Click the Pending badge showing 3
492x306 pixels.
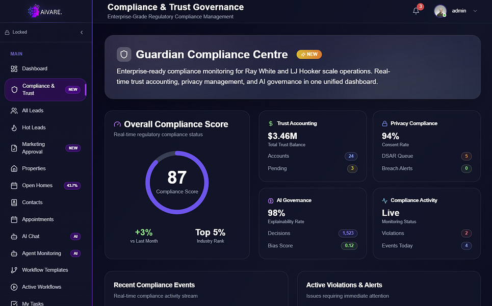point(352,168)
